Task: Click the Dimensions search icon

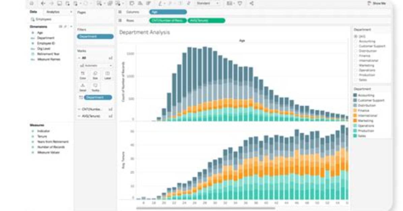Action: (x=66, y=27)
